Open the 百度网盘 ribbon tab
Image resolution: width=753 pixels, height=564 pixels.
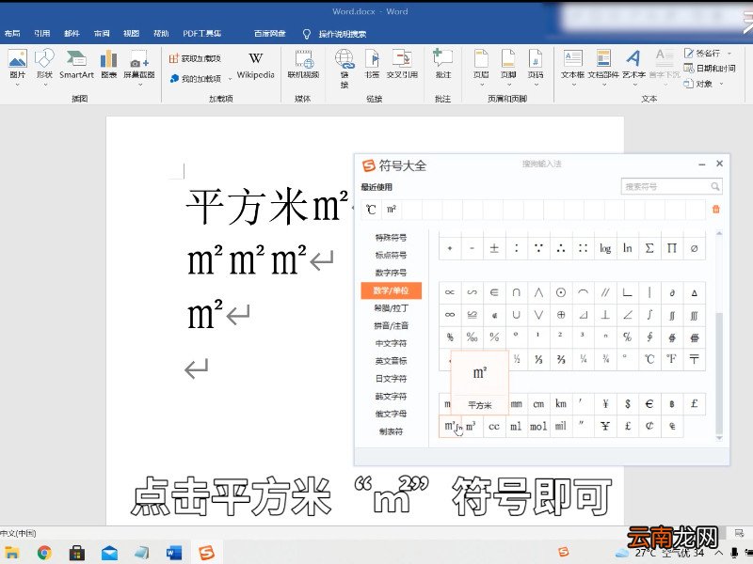click(x=270, y=34)
